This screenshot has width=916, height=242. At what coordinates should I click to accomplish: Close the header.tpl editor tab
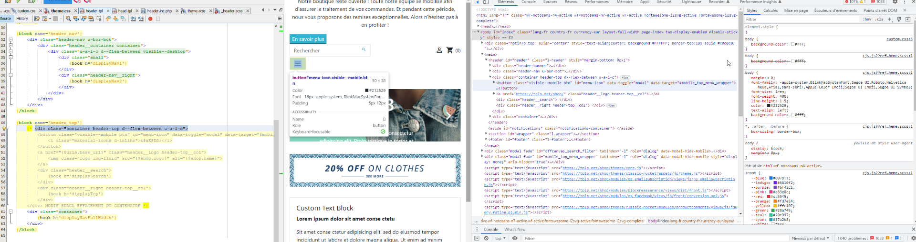click(108, 10)
